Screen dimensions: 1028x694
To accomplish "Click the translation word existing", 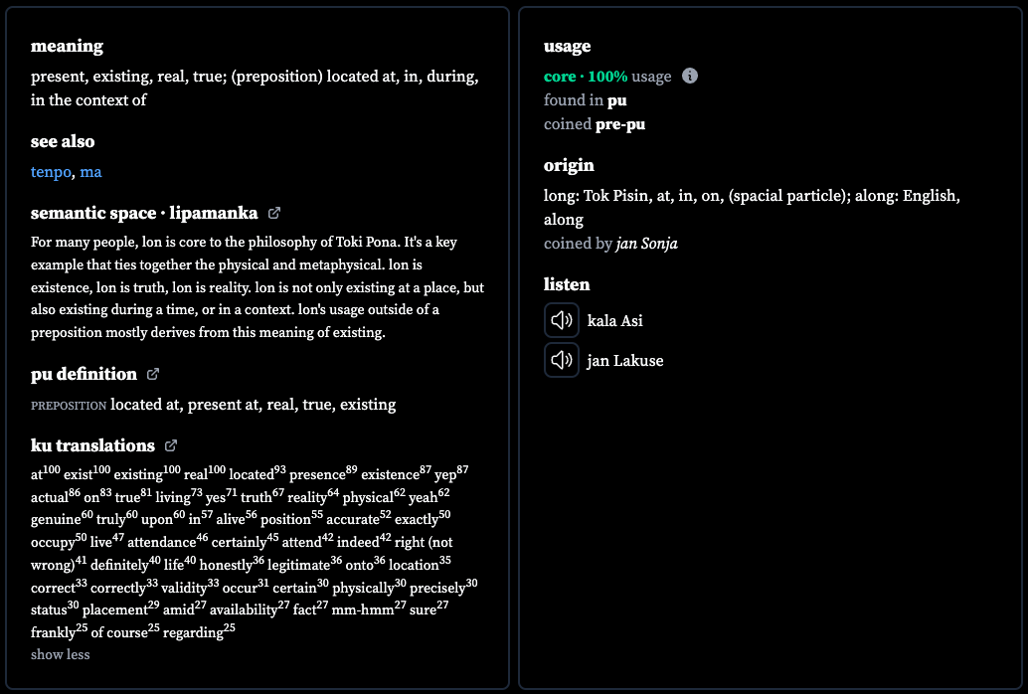I will [x=137, y=473].
